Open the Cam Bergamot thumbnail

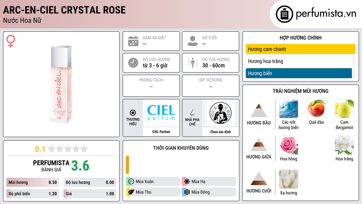[x=344, y=108]
